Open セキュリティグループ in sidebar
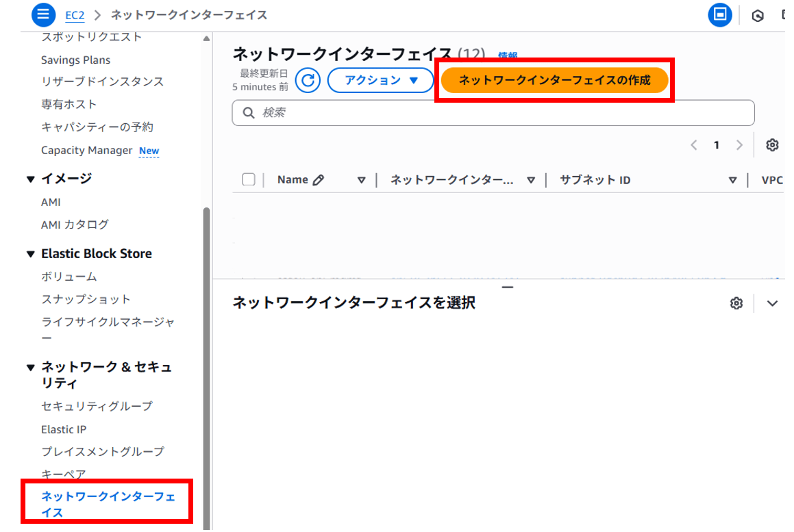The height and width of the screenshot is (532, 794). pyautogui.click(x=97, y=406)
